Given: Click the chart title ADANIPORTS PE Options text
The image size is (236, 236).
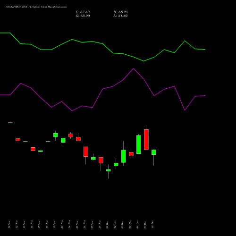Looking at the screenshot, I should pyautogui.click(x=36, y=7).
